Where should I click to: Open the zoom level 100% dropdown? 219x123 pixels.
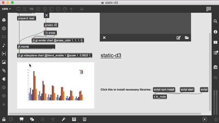pos(6,9)
